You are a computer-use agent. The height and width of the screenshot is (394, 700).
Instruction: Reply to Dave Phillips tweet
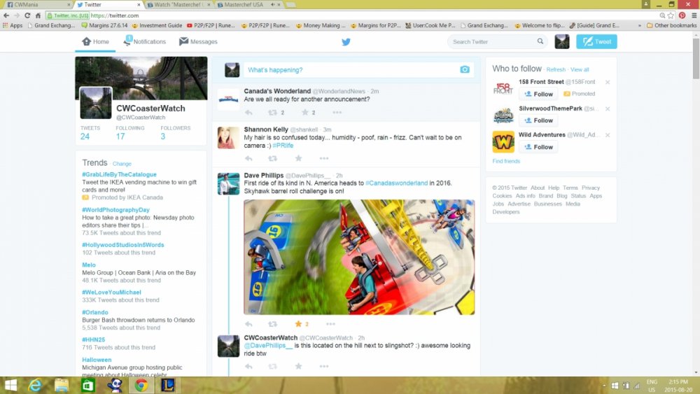pos(248,324)
